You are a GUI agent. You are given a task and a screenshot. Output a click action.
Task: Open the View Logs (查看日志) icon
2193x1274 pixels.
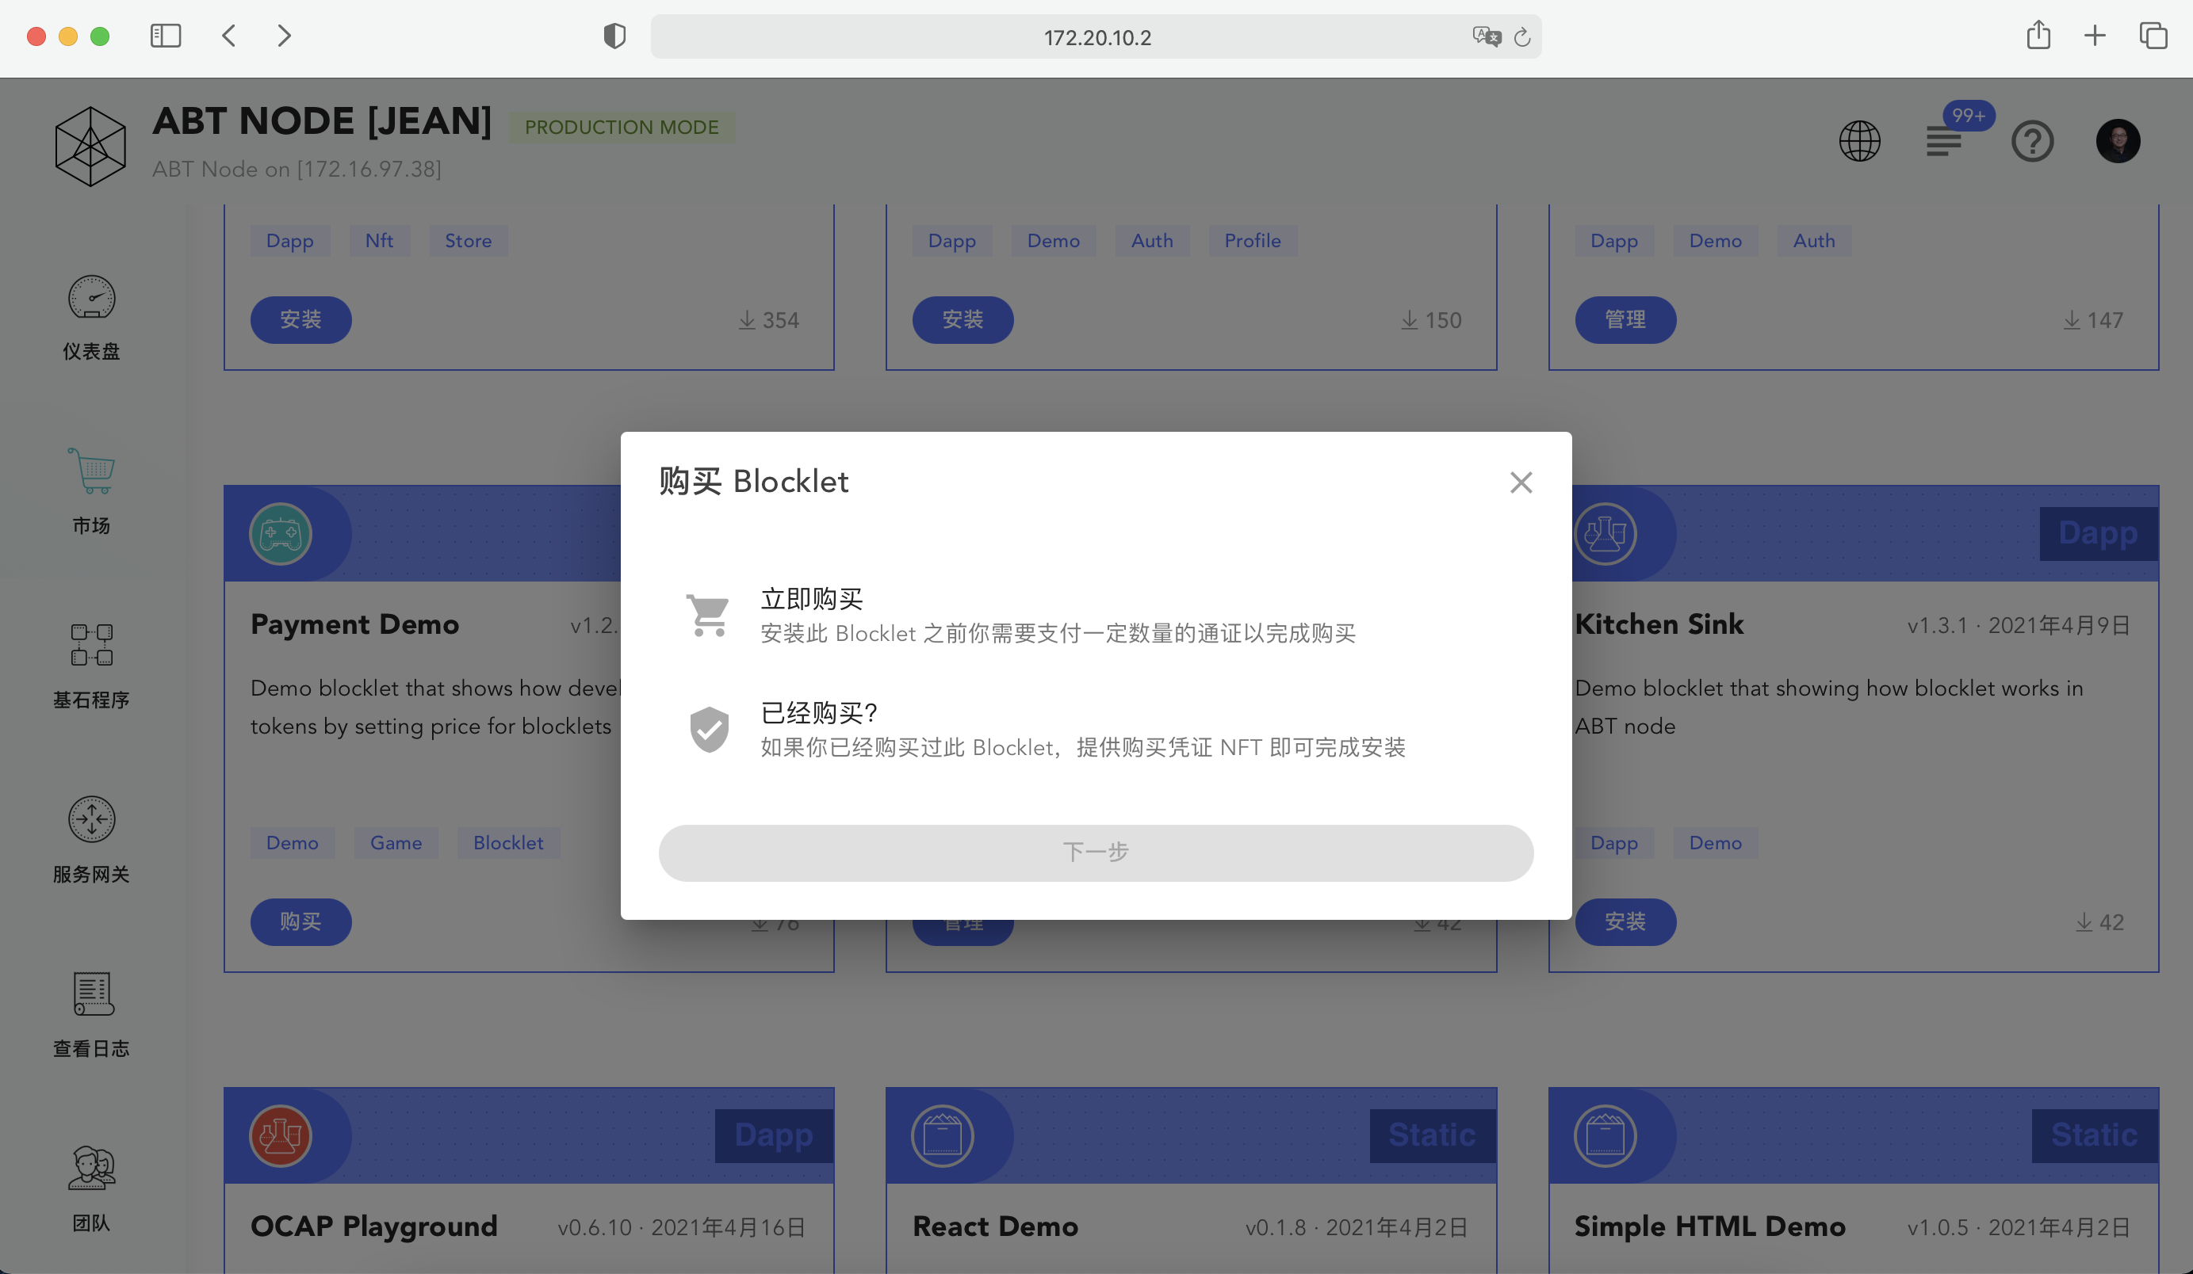[x=91, y=994]
